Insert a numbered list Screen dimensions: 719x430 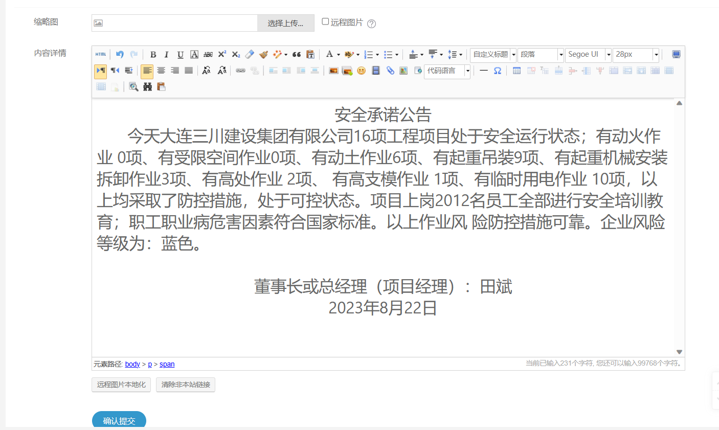[x=368, y=54]
